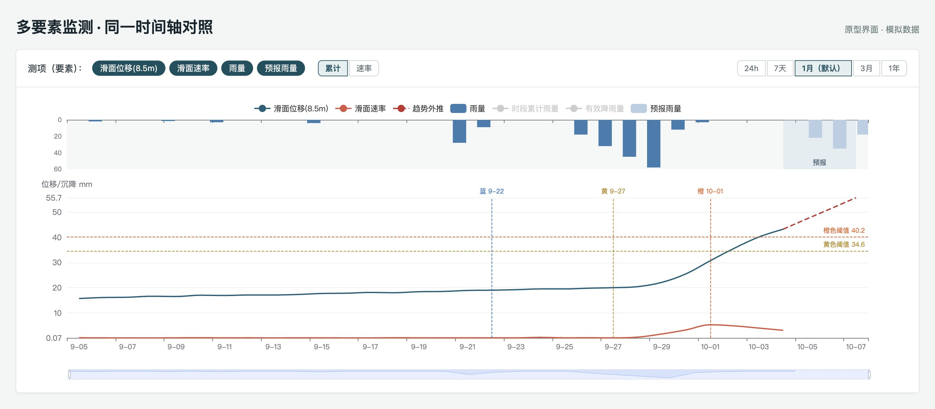Viewport: 935px width, 409px height.
Task: Click the rainfall bar at 9-21
Action: pos(459,131)
